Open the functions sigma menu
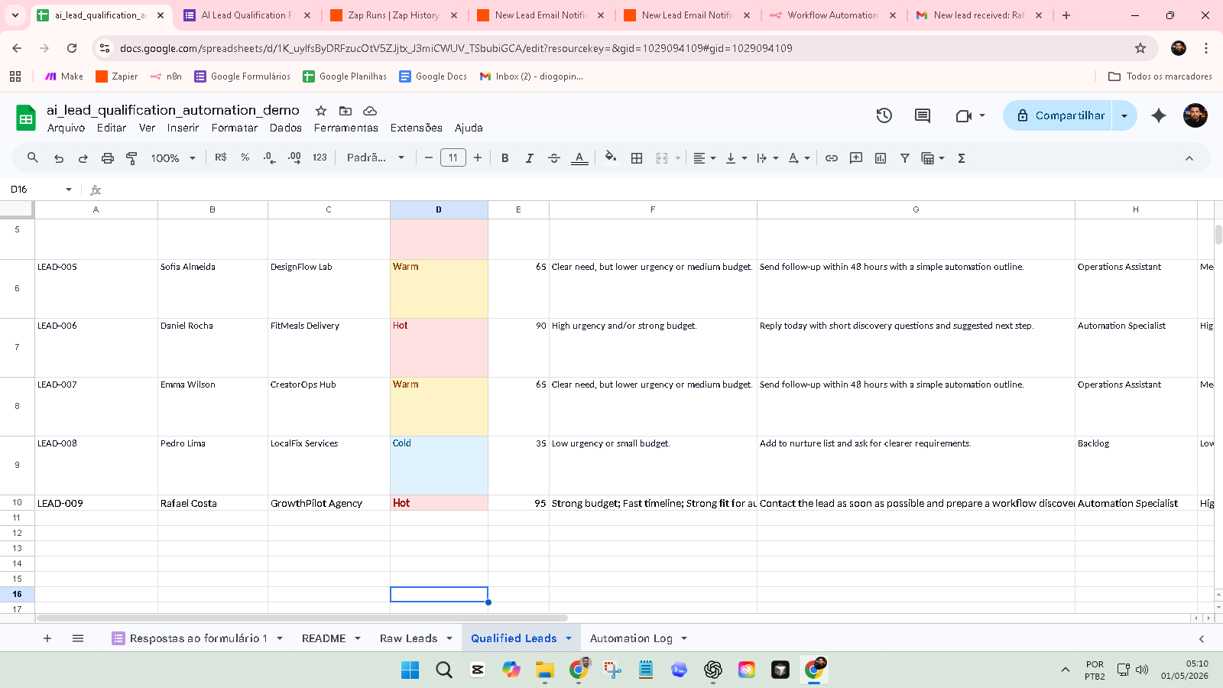The height and width of the screenshot is (688, 1223). pyautogui.click(x=962, y=158)
